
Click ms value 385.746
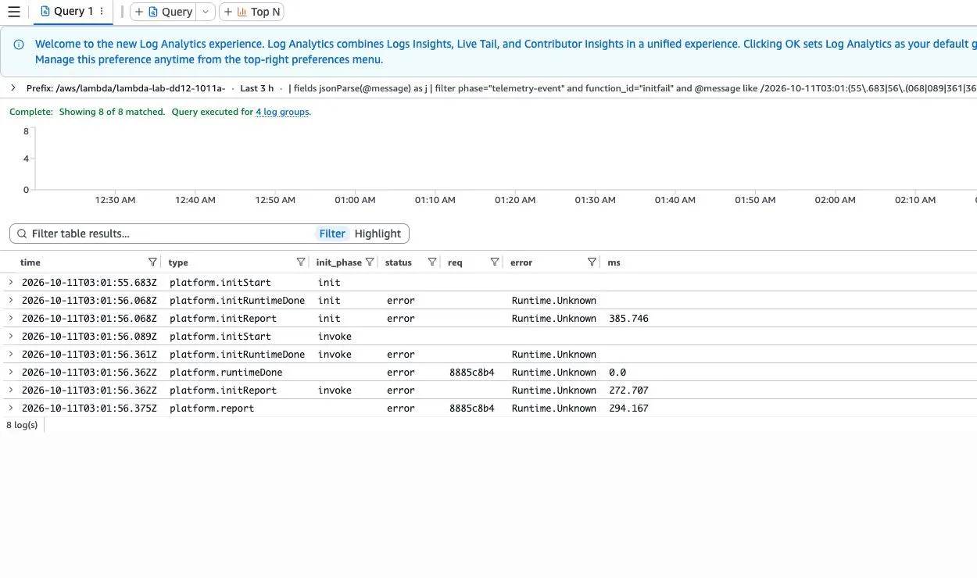tap(628, 319)
